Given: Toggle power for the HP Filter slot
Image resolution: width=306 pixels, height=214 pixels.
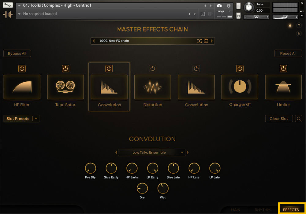Looking at the screenshot, I should tap(22, 69).
